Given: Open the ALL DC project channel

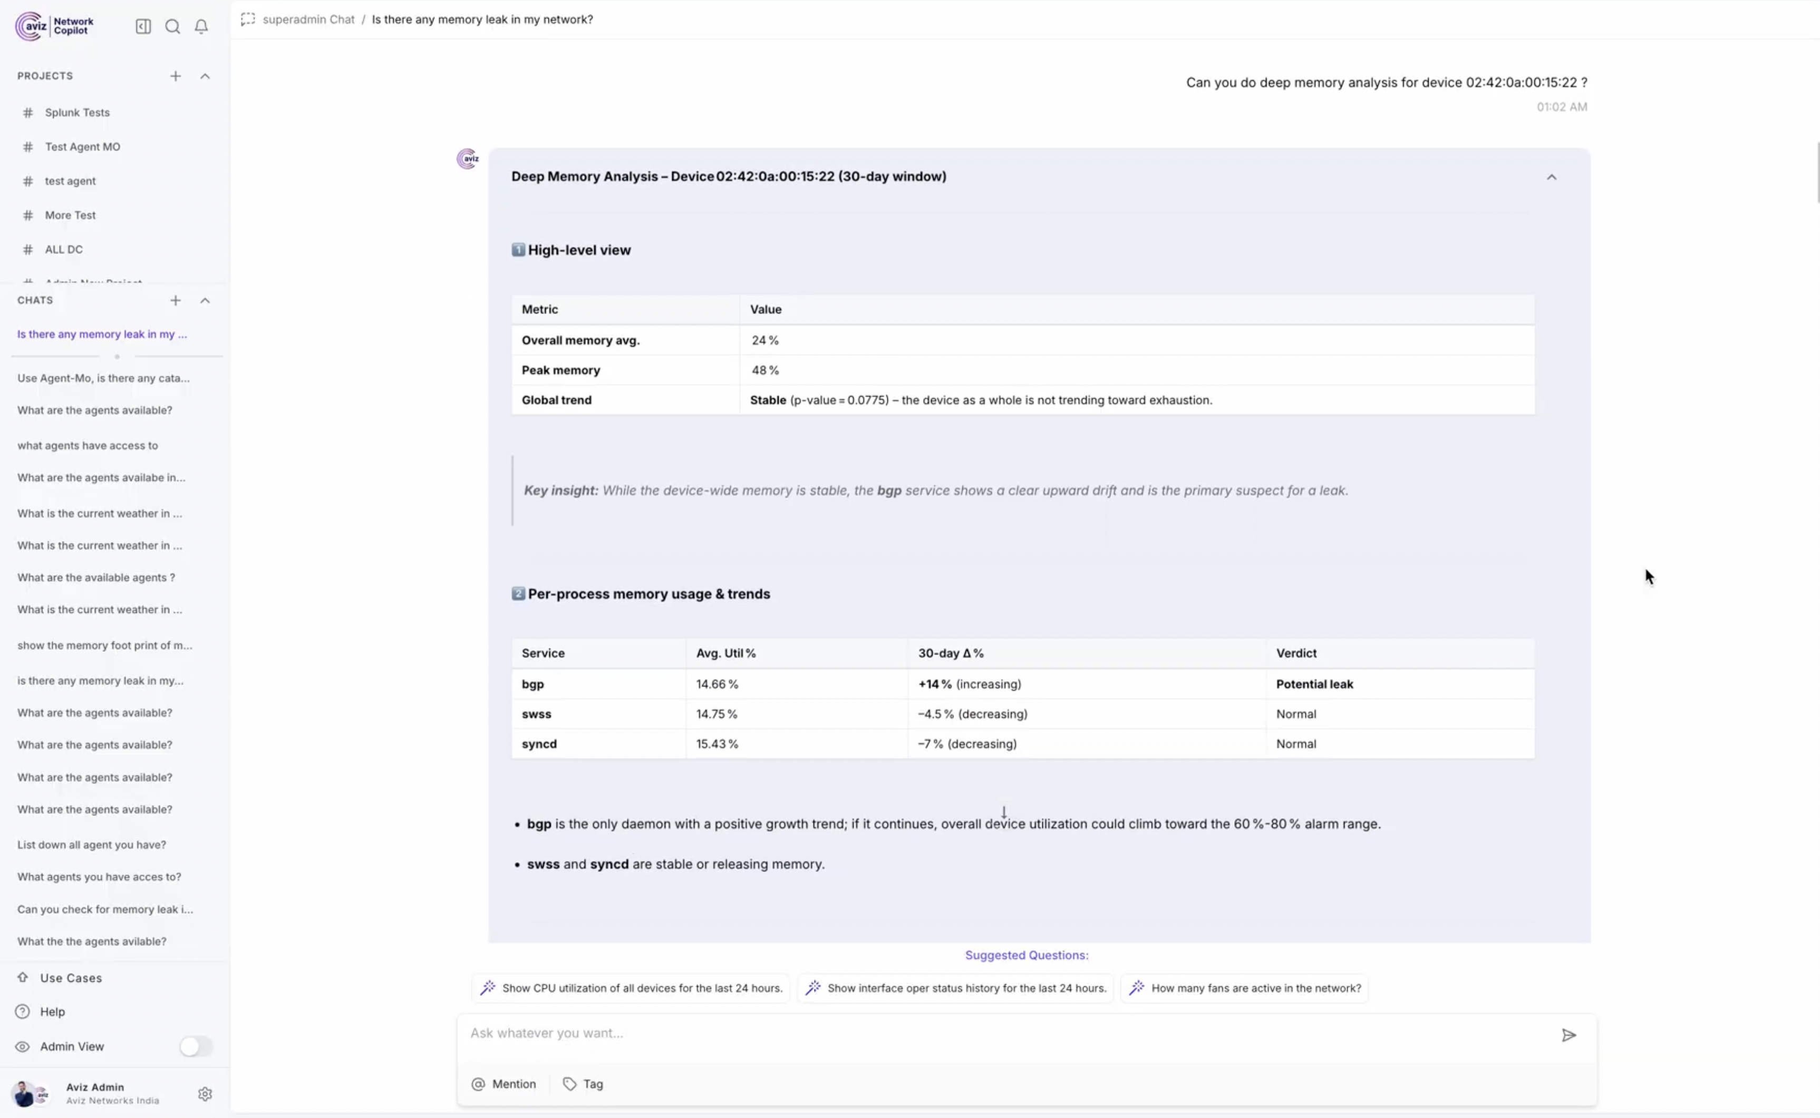Looking at the screenshot, I should coord(65,249).
